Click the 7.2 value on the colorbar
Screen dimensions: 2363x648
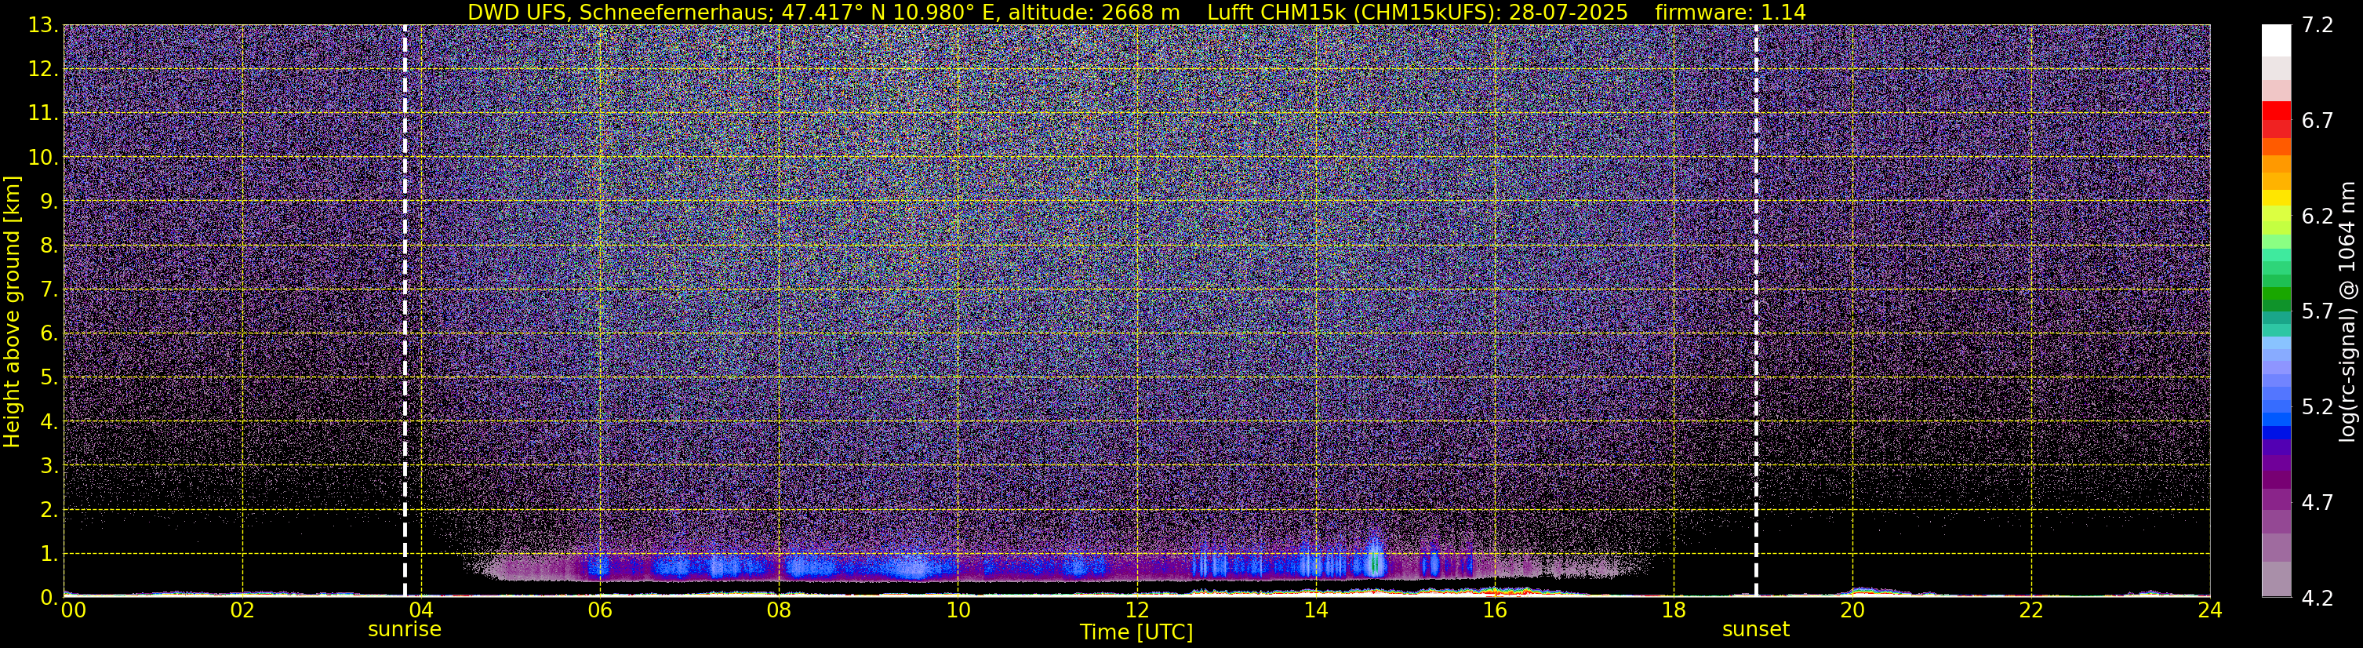pyautogui.click(x=2318, y=26)
